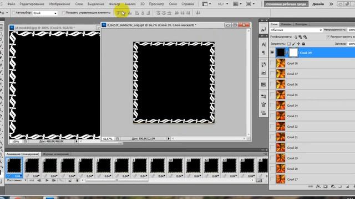Switch to the Каналы tab
Image resolution: width=355 pixels, height=199 pixels.
(286, 24)
